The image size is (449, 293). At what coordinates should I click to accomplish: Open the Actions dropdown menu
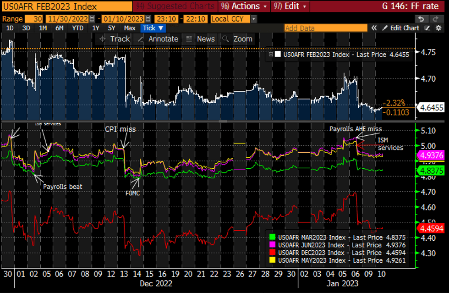coord(244,6)
